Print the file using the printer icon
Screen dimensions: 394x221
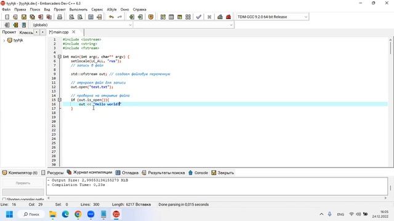pyautogui.click(x=60, y=17)
